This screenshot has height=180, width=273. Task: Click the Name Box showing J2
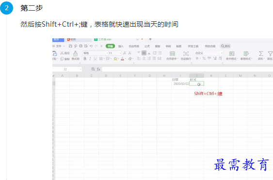67,69
